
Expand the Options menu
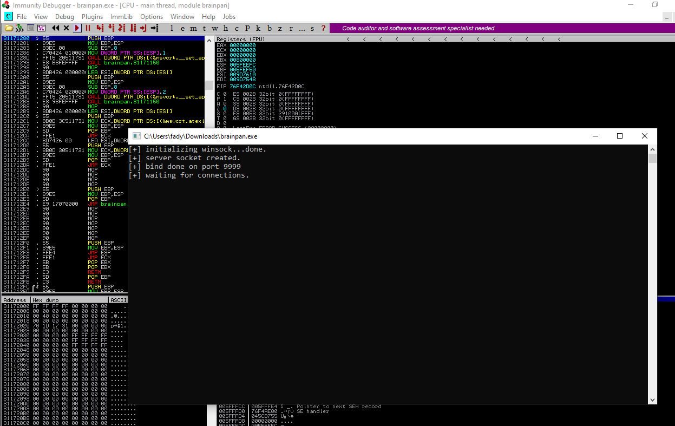click(152, 17)
